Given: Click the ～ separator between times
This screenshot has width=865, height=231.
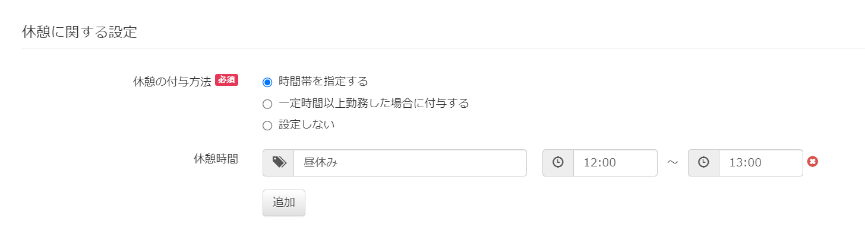Looking at the screenshot, I should 673,163.
